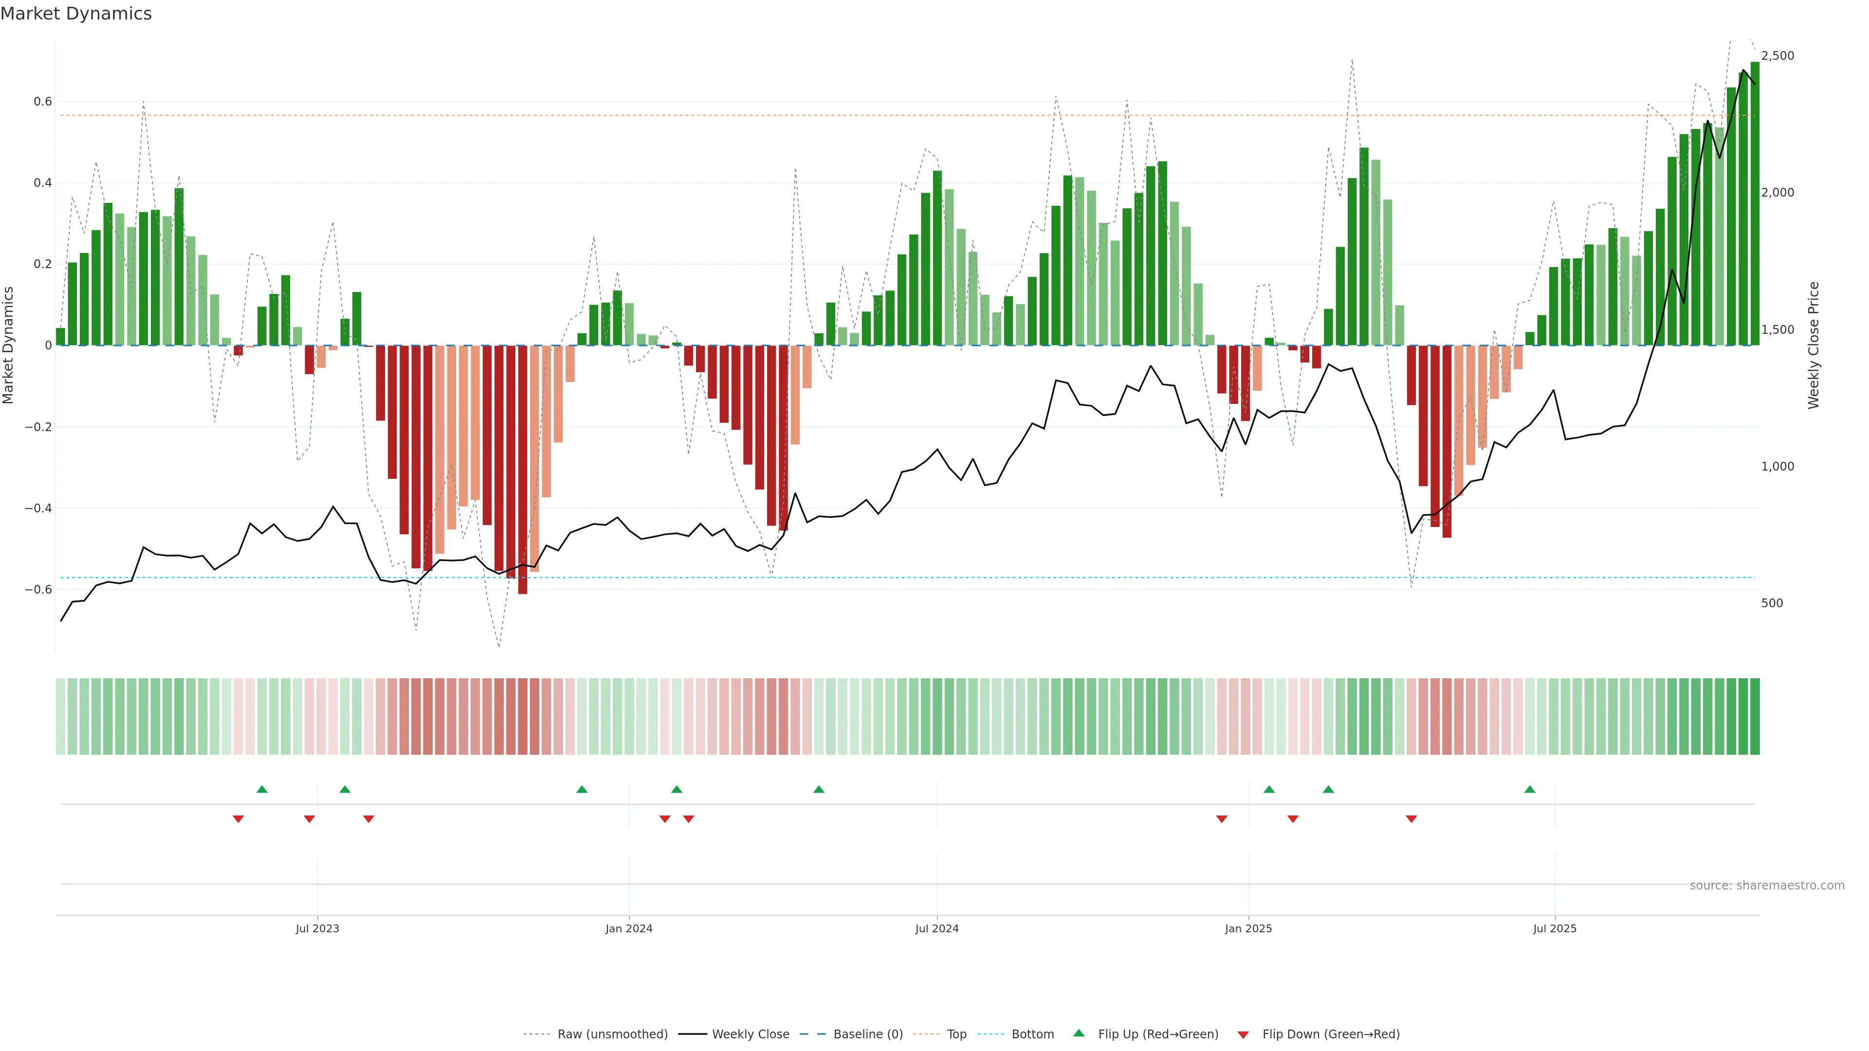Click the red flip-down triangle just before Jan 2025

click(x=1222, y=819)
